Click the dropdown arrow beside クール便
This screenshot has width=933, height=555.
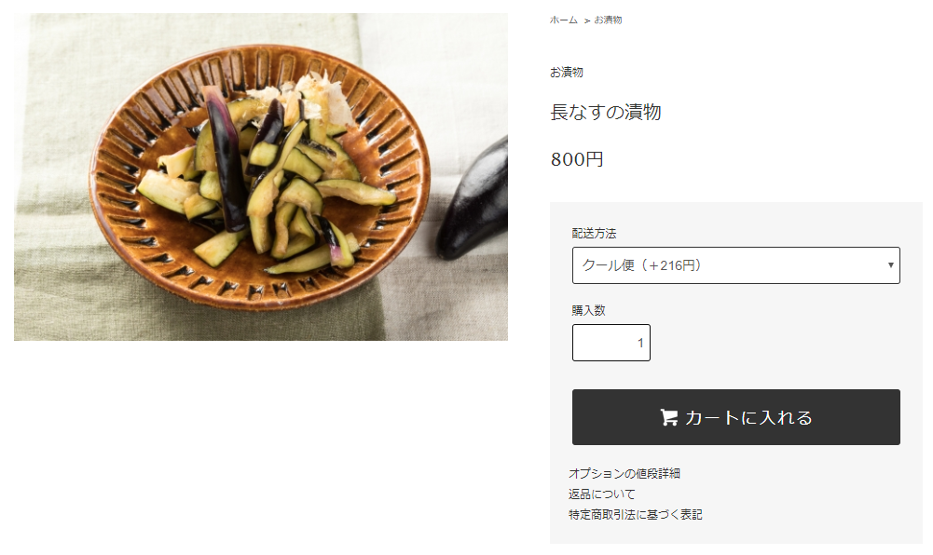click(x=890, y=265)
